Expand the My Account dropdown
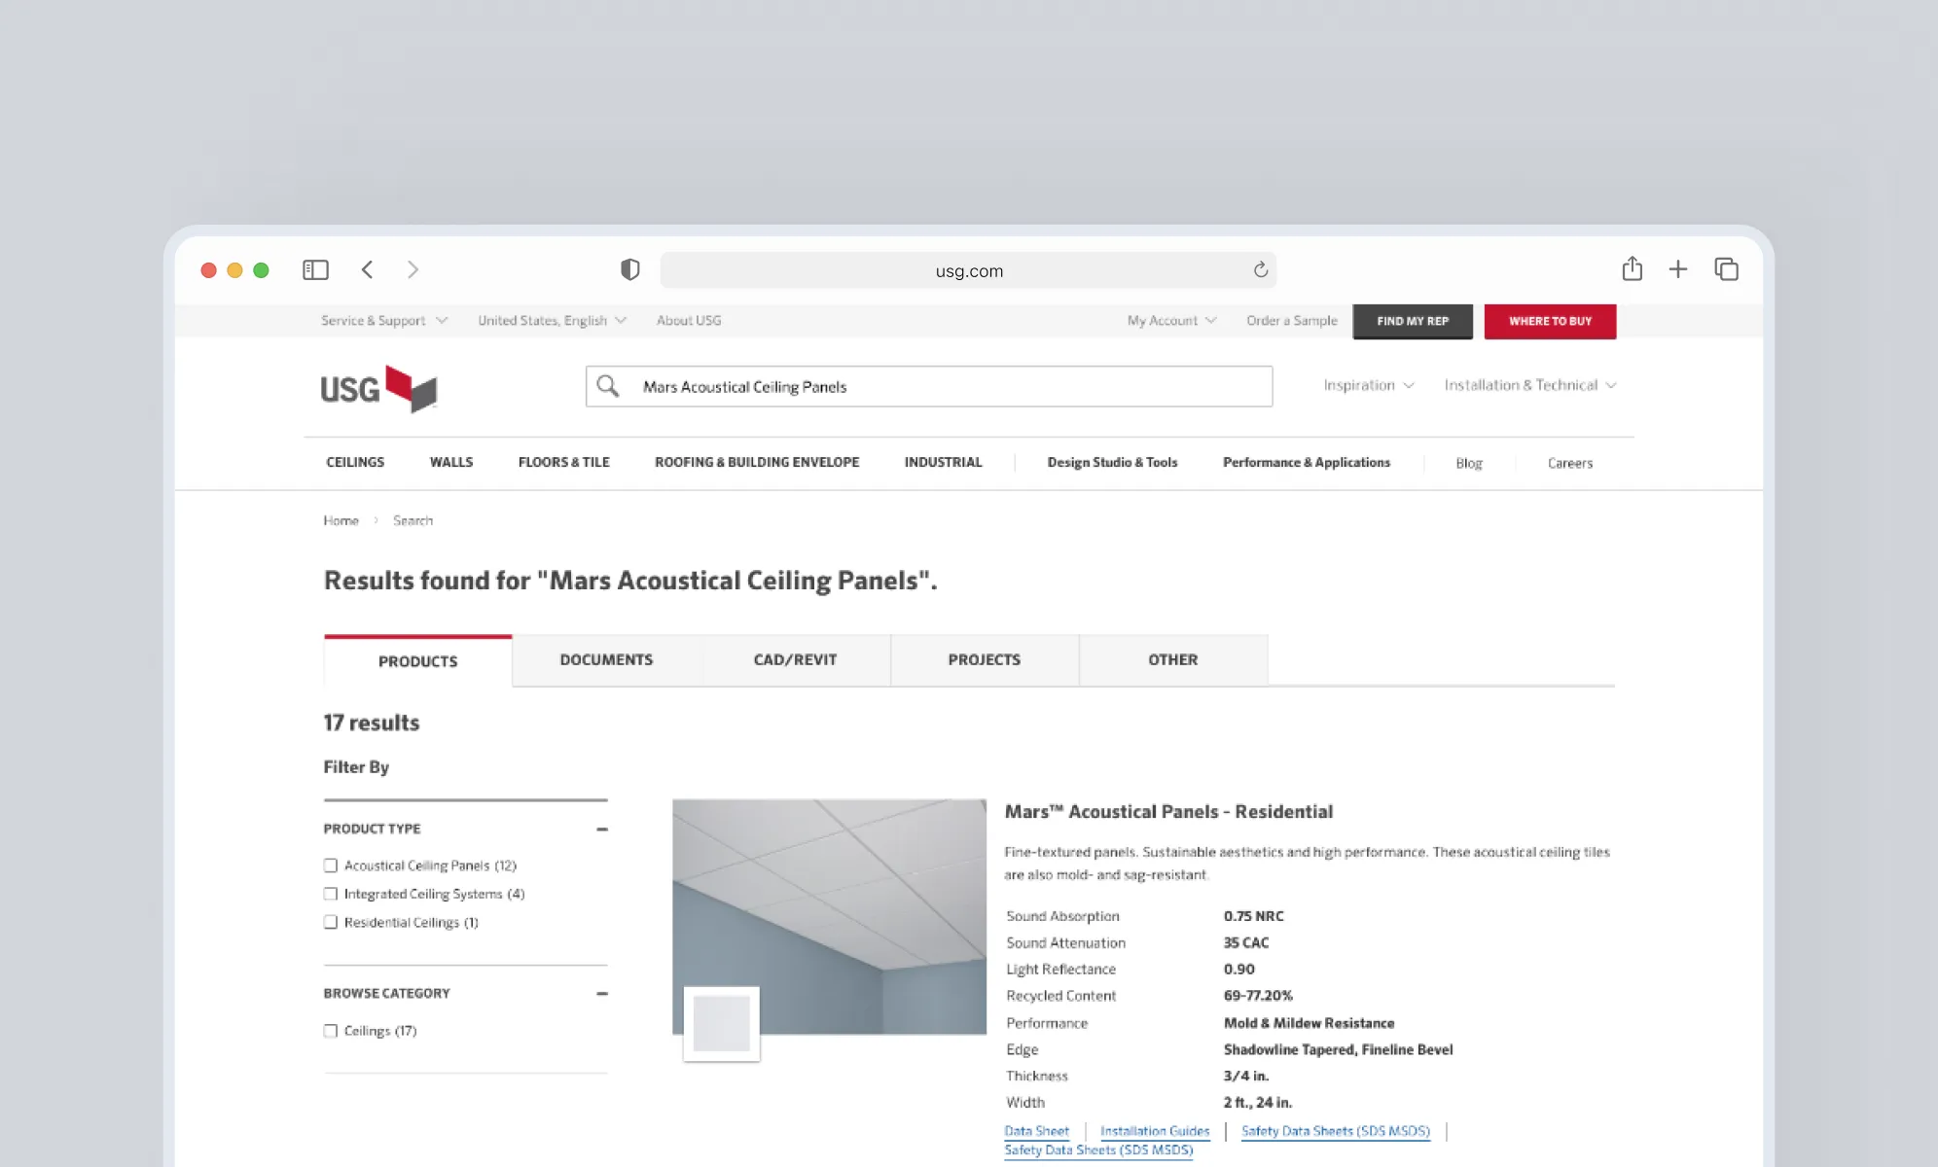Viewport: 1938px width, 1167px height. tap(1171, 320)
